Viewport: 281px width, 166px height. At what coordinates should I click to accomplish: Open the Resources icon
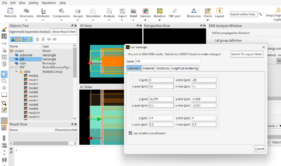[194, 11]
